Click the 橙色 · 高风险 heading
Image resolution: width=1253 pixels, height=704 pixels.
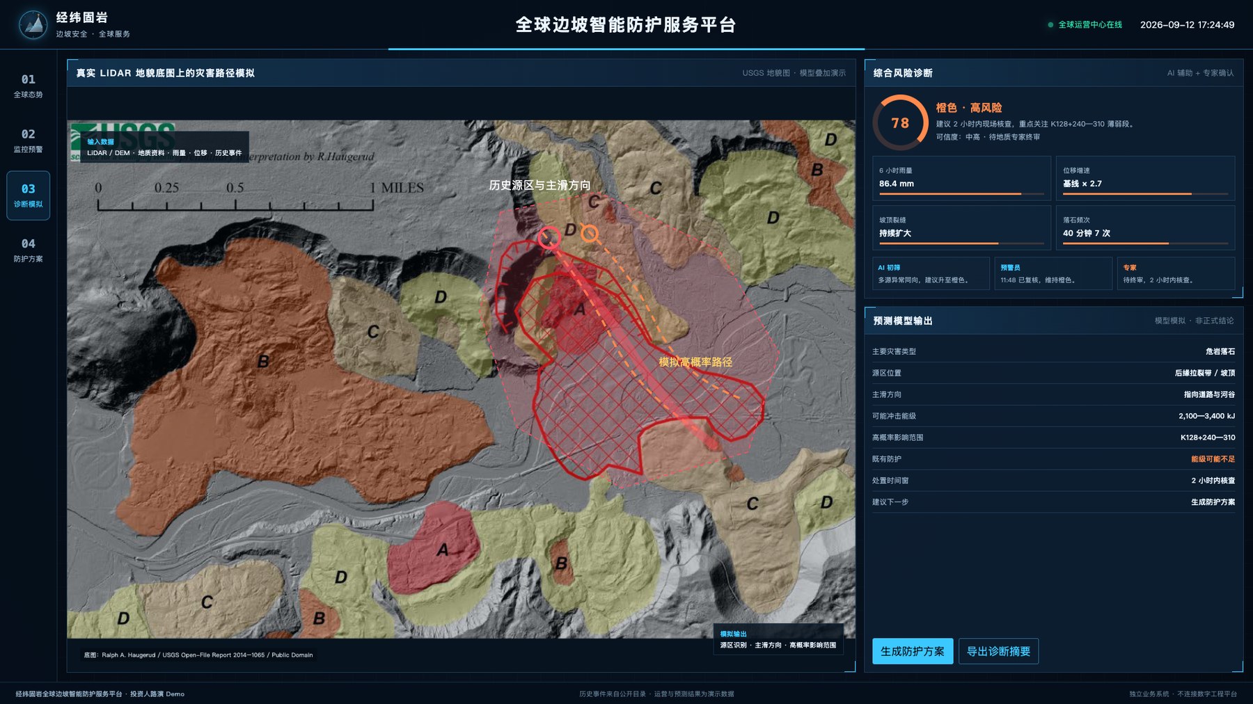[968, 108]
